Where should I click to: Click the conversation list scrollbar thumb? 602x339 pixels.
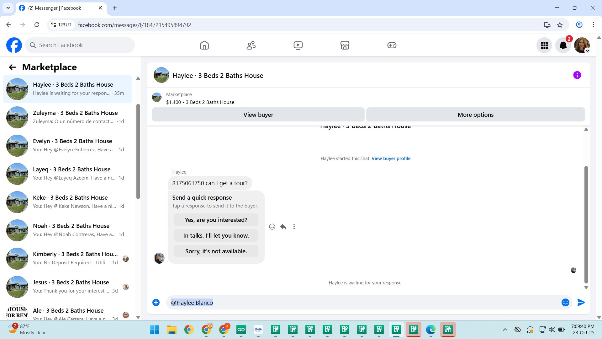pyautogui.click(x=138, y=151)
